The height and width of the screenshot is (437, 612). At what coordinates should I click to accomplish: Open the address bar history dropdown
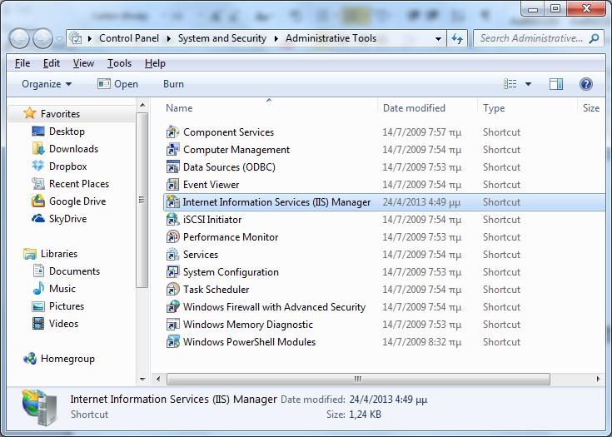(x=438, y=38)
